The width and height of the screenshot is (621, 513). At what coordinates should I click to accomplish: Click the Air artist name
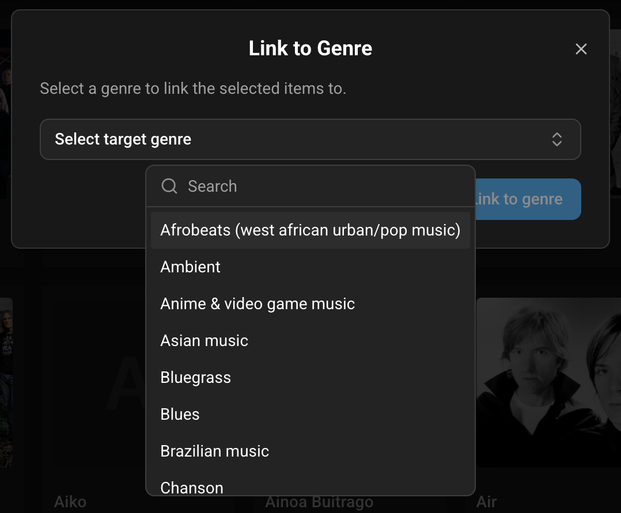click(x=487, y=501)
